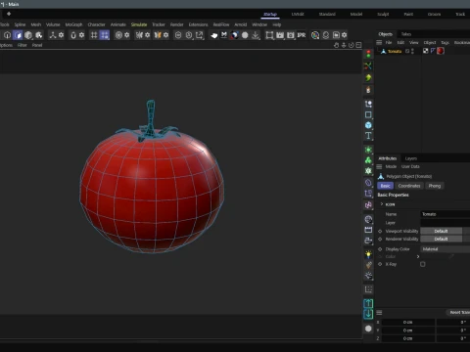Click the checkerboard tag on Tomato object
The width and height of the screenshot is (470, 352).
point(425,51)
